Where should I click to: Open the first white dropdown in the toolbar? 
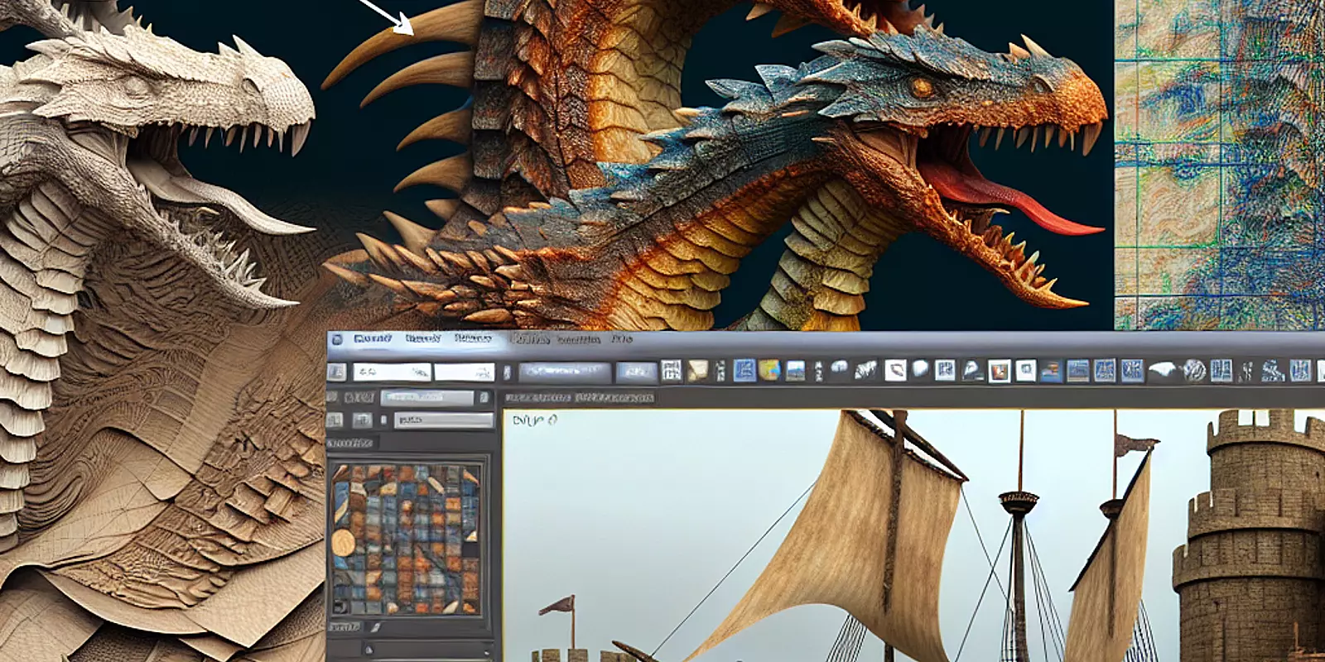pyautogui.click(x=391, y=372)
